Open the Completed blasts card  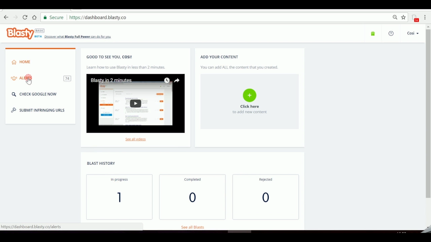click(192, 197)
